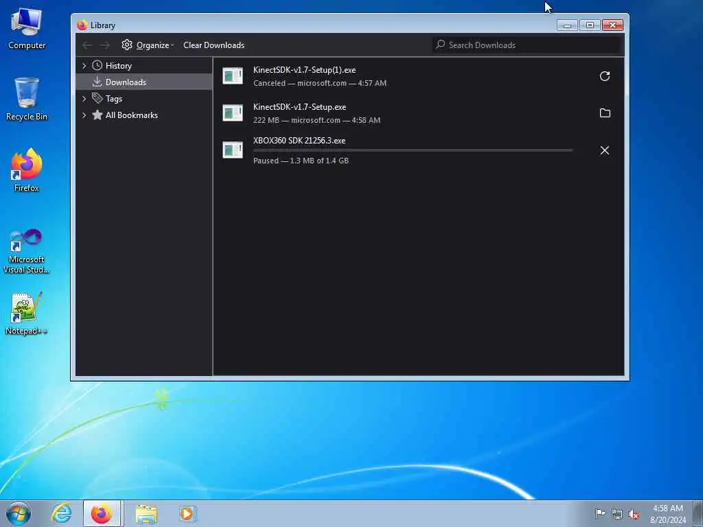This screenshot has height=527, width=703.
Task: Select the KinectSDK-v1.7-Setup.exe filename
Action: click(x=299, y=107)
